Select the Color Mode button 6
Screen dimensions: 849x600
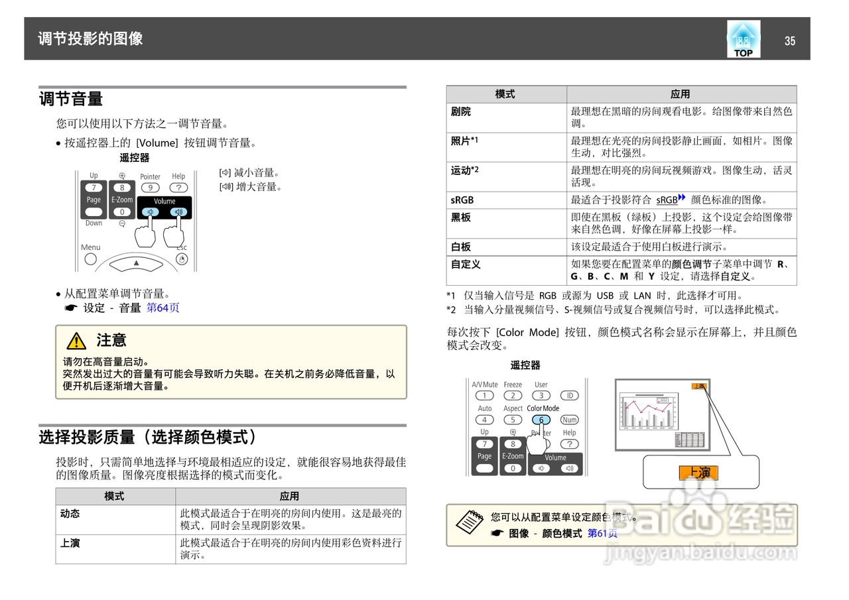[x=541, y=420]
